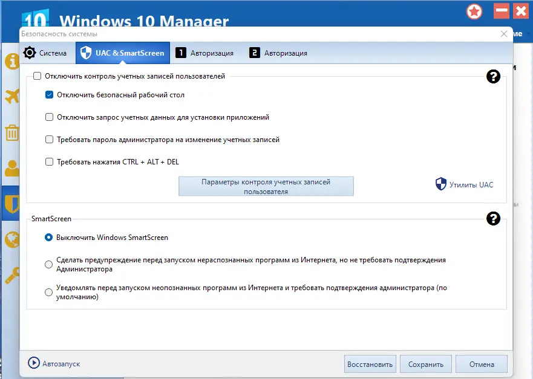The height and width of the screenshot is (379, 533).
Task: Toggle Отключить контроль учетных записей пользователей
Action: pyautogui.click(x=37, y=76)
